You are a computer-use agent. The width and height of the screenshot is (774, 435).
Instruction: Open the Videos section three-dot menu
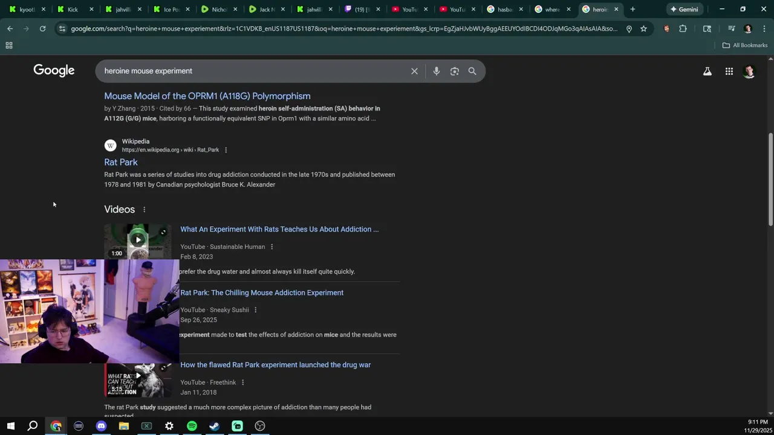[144, 210]
